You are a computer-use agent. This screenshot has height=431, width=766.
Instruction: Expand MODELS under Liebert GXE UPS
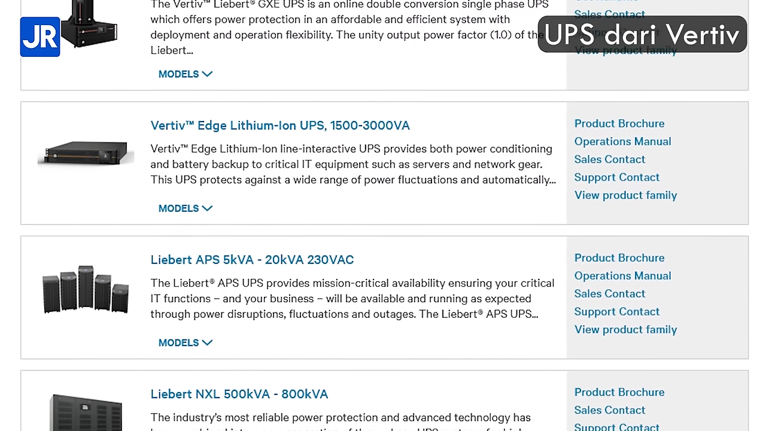pyautogui.click(x=185, y=74)
